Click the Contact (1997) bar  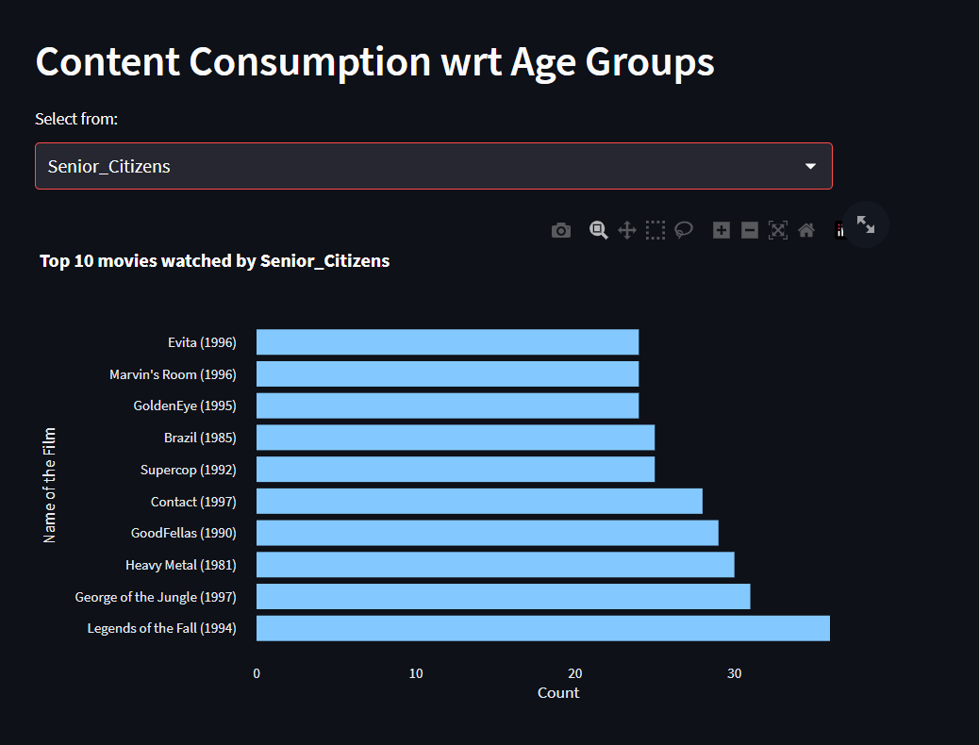(479, 502)
